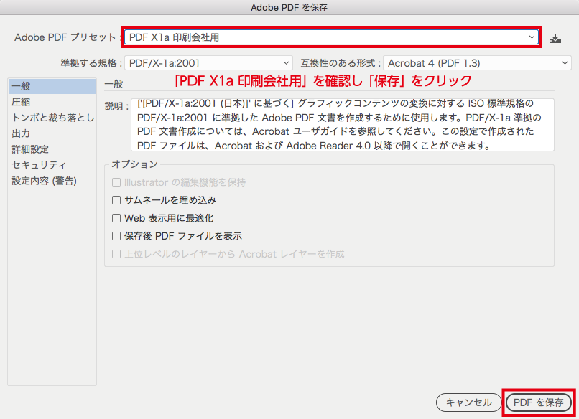Click the PDF を保存 button
Image resolution: width=579 pixels, height=419 pixels.
pos(538,402)
